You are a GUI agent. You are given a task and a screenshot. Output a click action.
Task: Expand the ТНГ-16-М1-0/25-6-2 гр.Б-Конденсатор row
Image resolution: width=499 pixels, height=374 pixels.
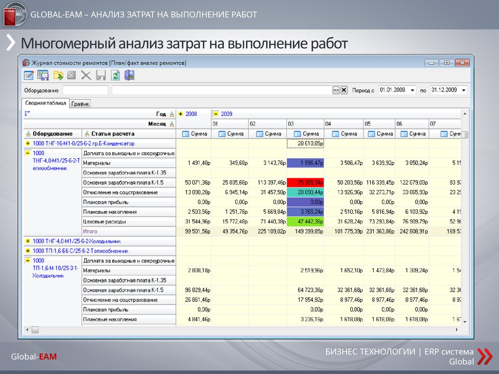coord(27,144)
